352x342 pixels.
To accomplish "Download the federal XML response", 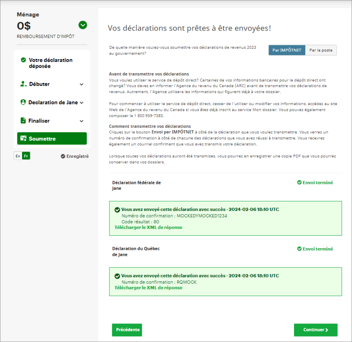I will pyautogui.click(x=148, y=227).
